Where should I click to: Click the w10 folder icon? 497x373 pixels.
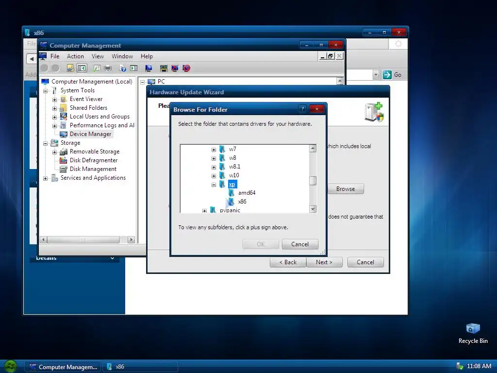222,175
